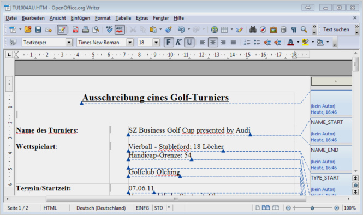Open Undo history dropdown arrow
This screenshot has width=363, height=215.
[189, 29]
